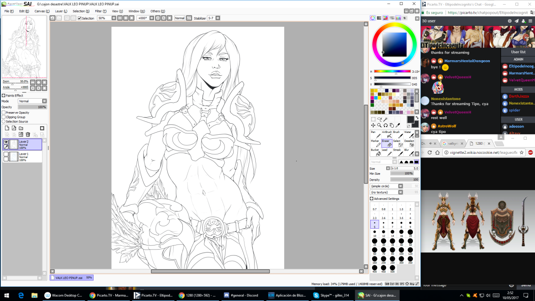
Task: Activate the move tool
Action: 373,125
